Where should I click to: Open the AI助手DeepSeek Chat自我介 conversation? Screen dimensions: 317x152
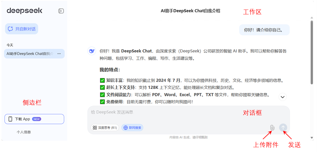point(30,54)
